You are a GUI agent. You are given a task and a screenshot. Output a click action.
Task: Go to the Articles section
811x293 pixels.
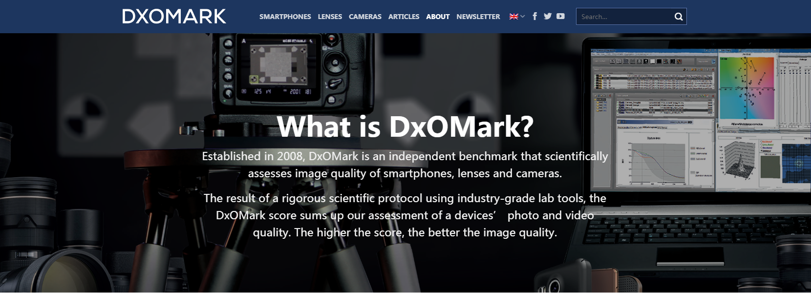pos(404,17)
